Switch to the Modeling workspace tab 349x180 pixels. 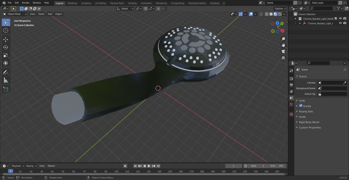click(72, 3)
